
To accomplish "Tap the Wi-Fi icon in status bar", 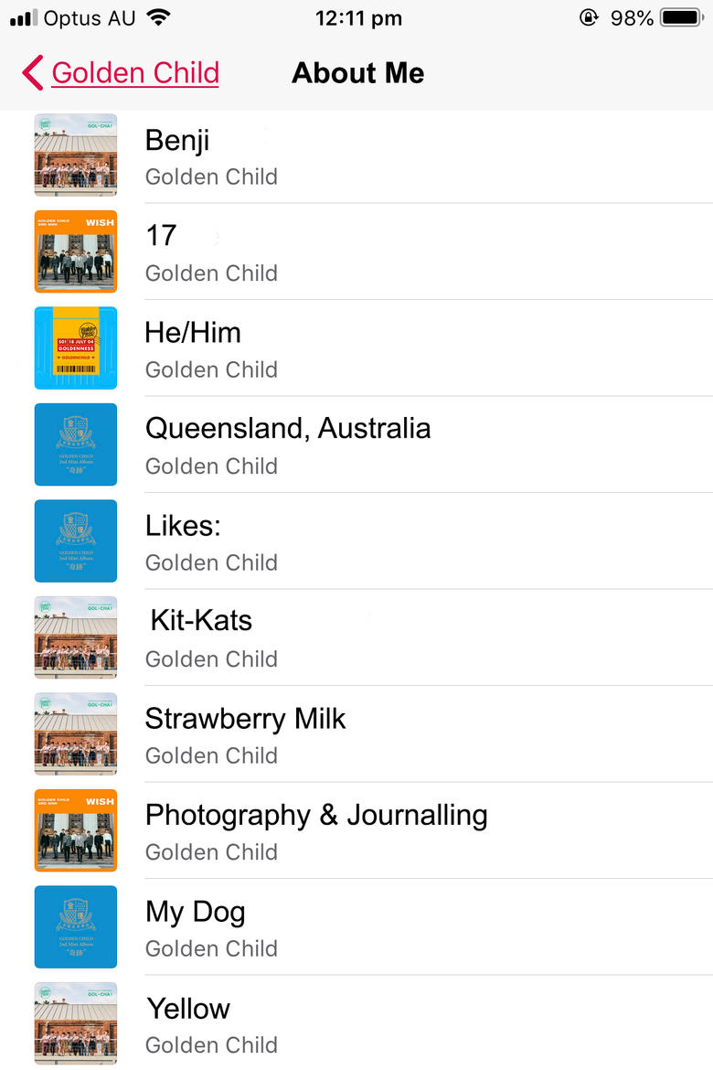I will point(158,17).
